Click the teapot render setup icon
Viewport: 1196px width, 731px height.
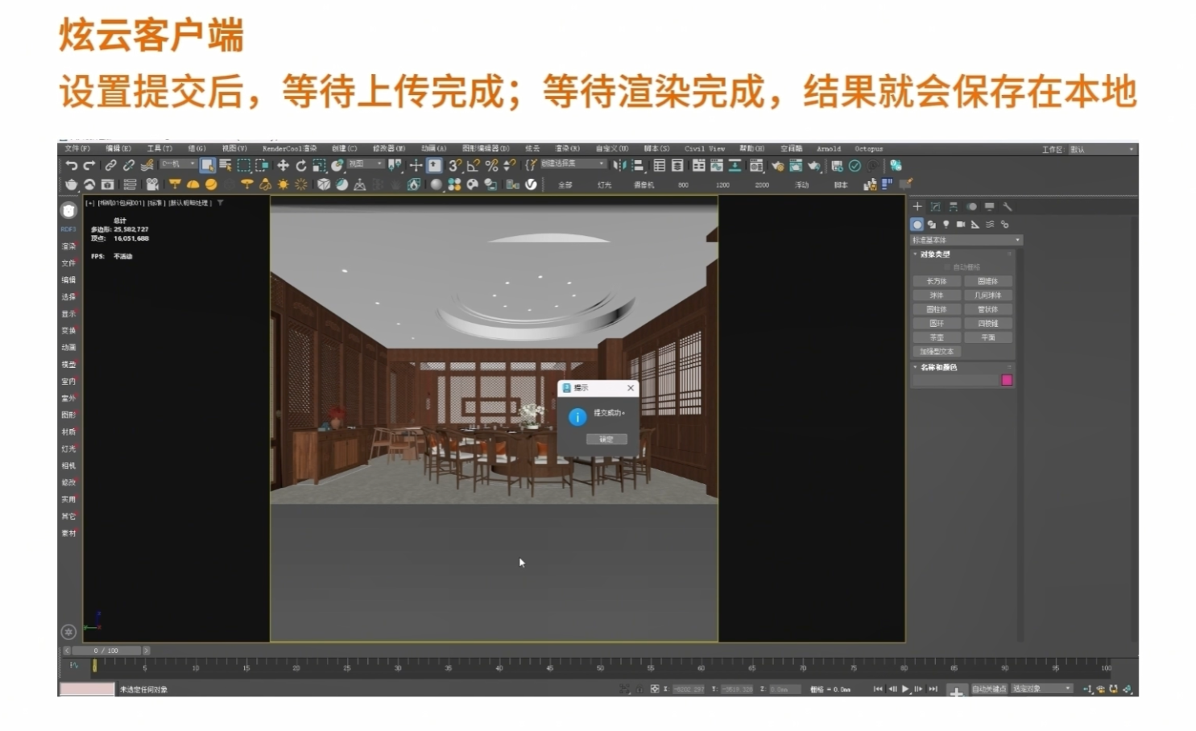[x=71, y=184]
